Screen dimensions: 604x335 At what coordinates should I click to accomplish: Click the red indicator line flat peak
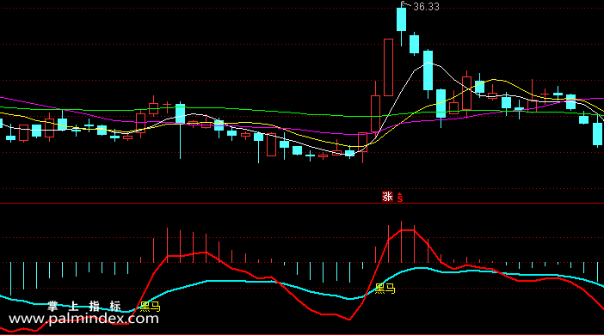pyautogui.click(x=408, y=230)
